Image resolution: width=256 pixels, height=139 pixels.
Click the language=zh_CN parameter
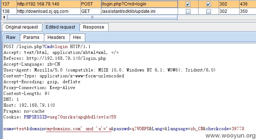(x=185, y=129)
